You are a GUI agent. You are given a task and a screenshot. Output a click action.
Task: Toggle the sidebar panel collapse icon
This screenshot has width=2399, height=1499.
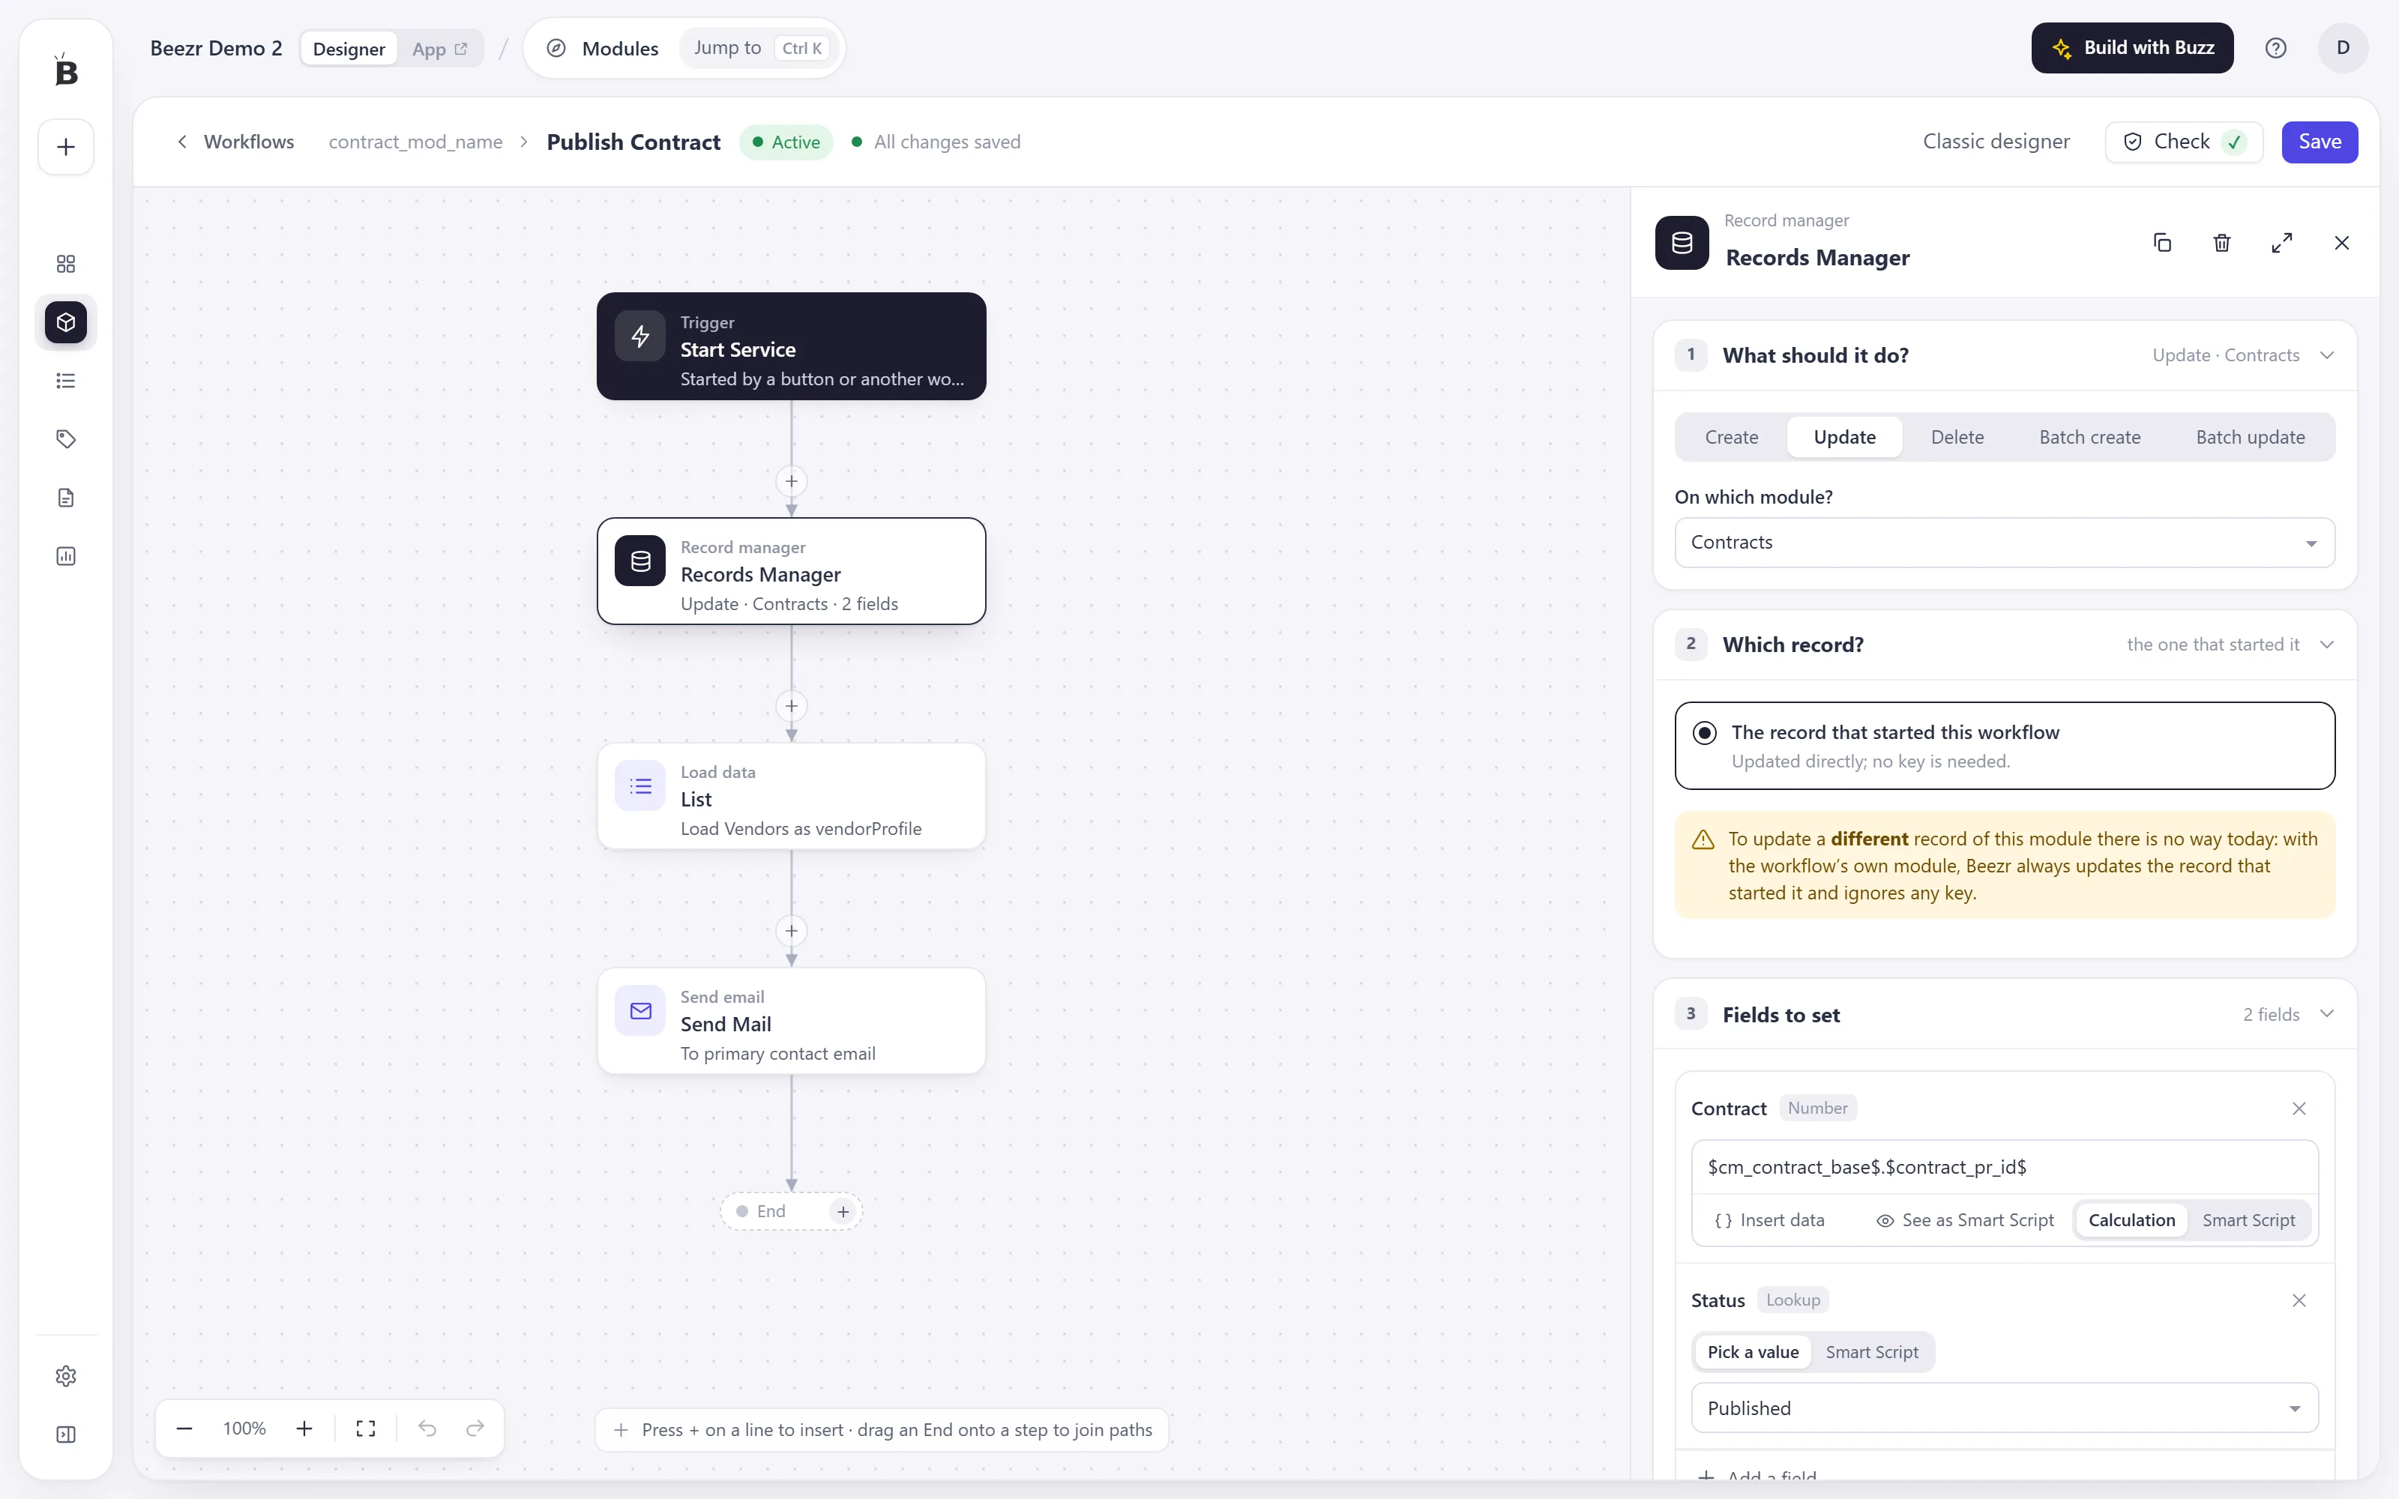(65, 1435)
